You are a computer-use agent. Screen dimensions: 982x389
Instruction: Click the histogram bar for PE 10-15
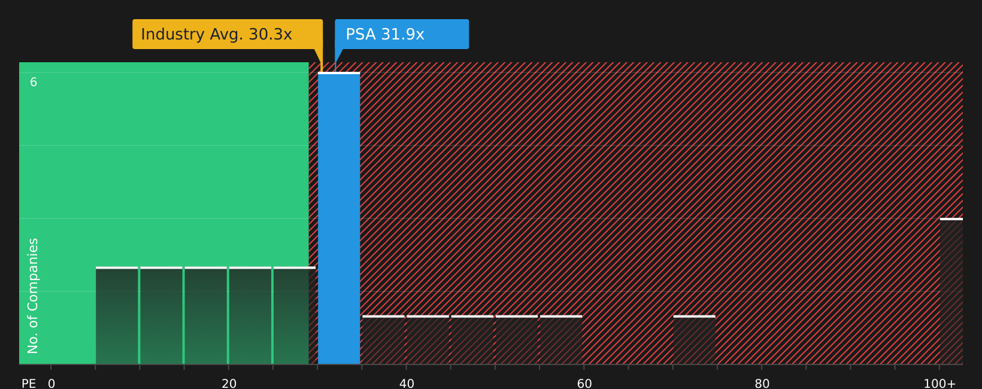(161, 315)
